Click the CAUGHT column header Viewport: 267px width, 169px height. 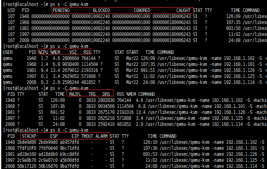183,10
